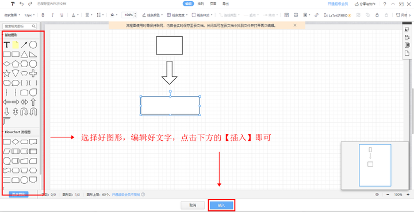This screenshot has height=212, width=414.
Task: Select the down arrow shape on canvas
Action: (169, 72)
